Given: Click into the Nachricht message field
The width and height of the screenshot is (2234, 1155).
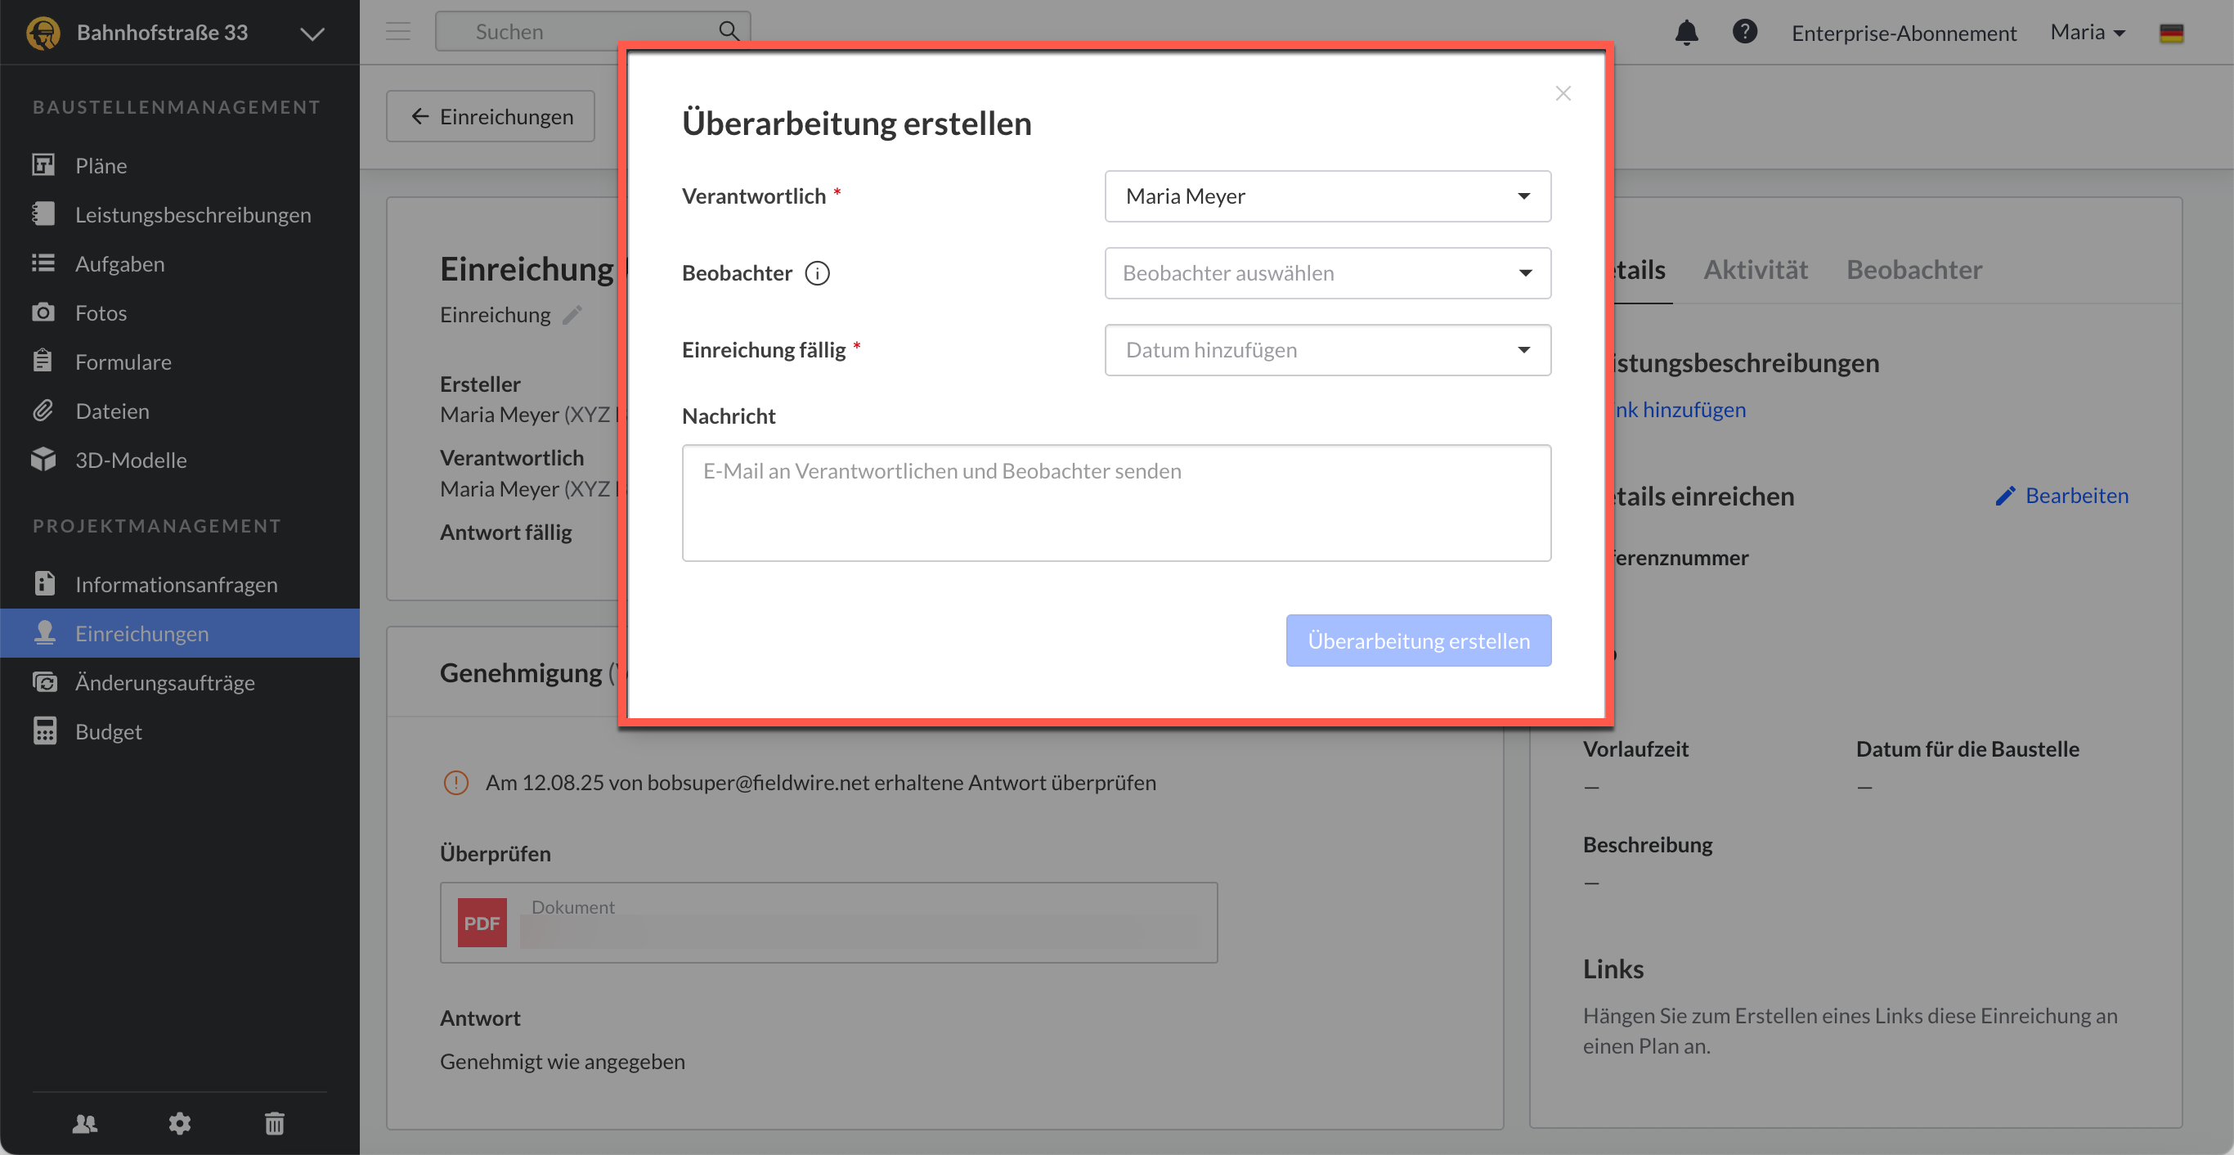Looking at the screenshot, I should click(x=1115, y=503).
